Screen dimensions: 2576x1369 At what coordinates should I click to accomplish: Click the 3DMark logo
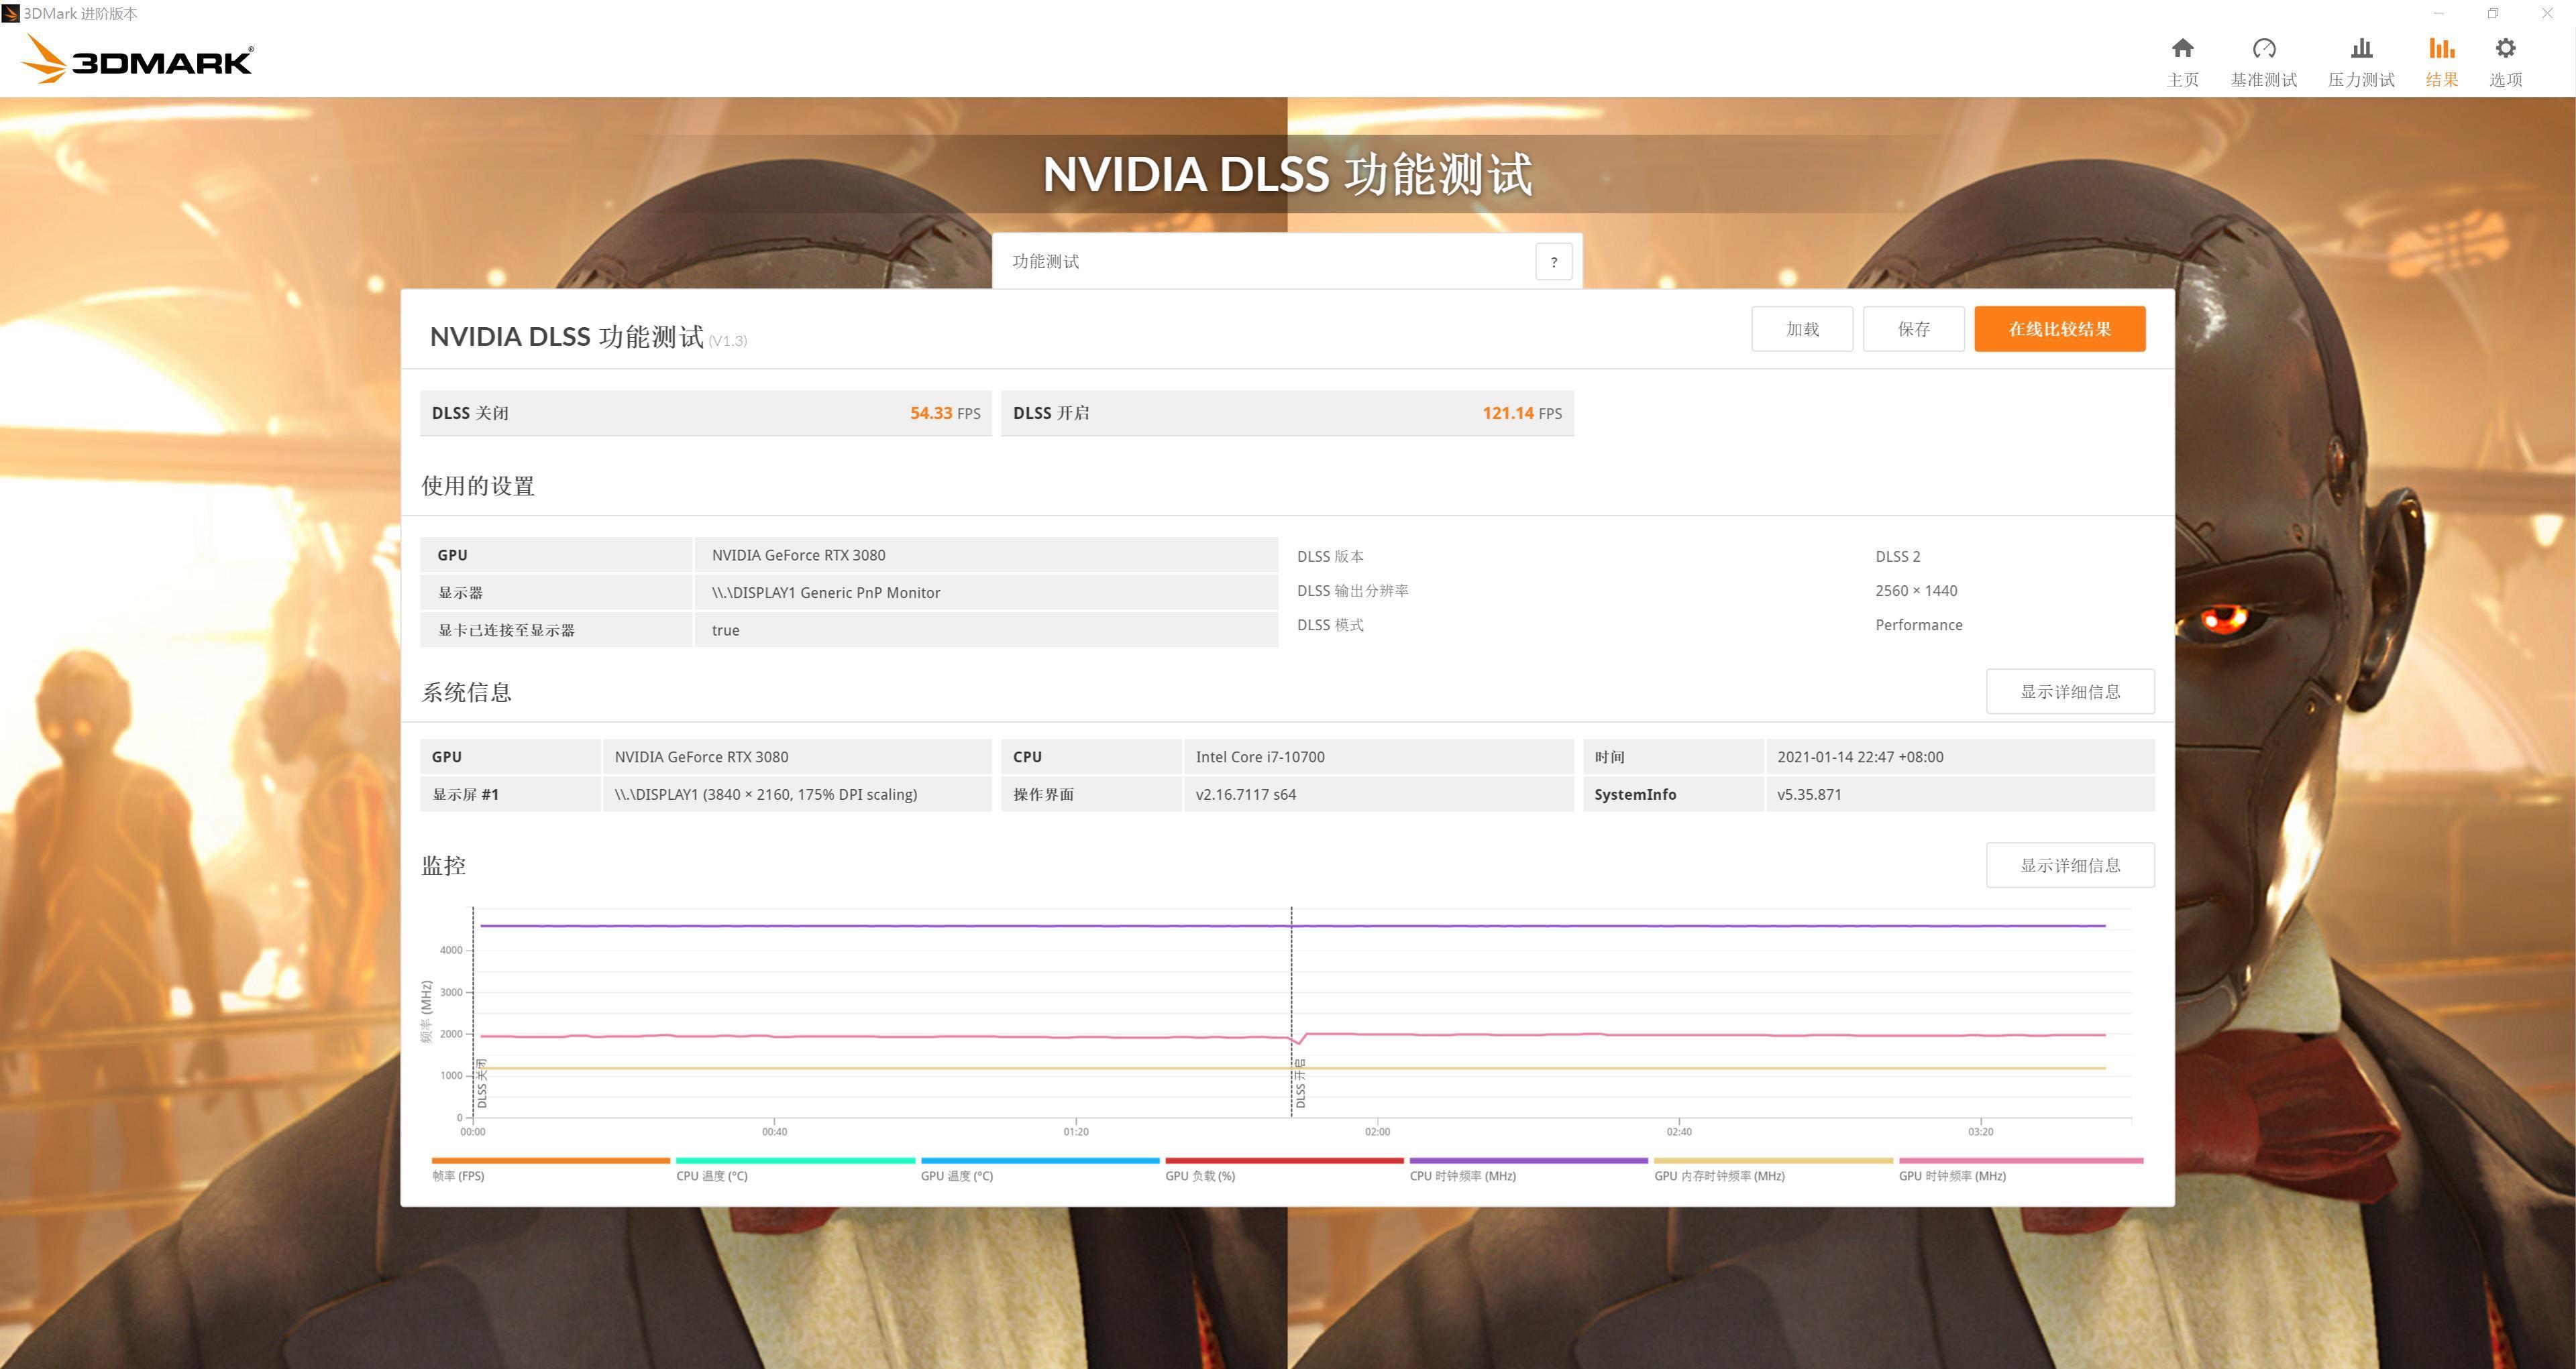tap(137, 59)
